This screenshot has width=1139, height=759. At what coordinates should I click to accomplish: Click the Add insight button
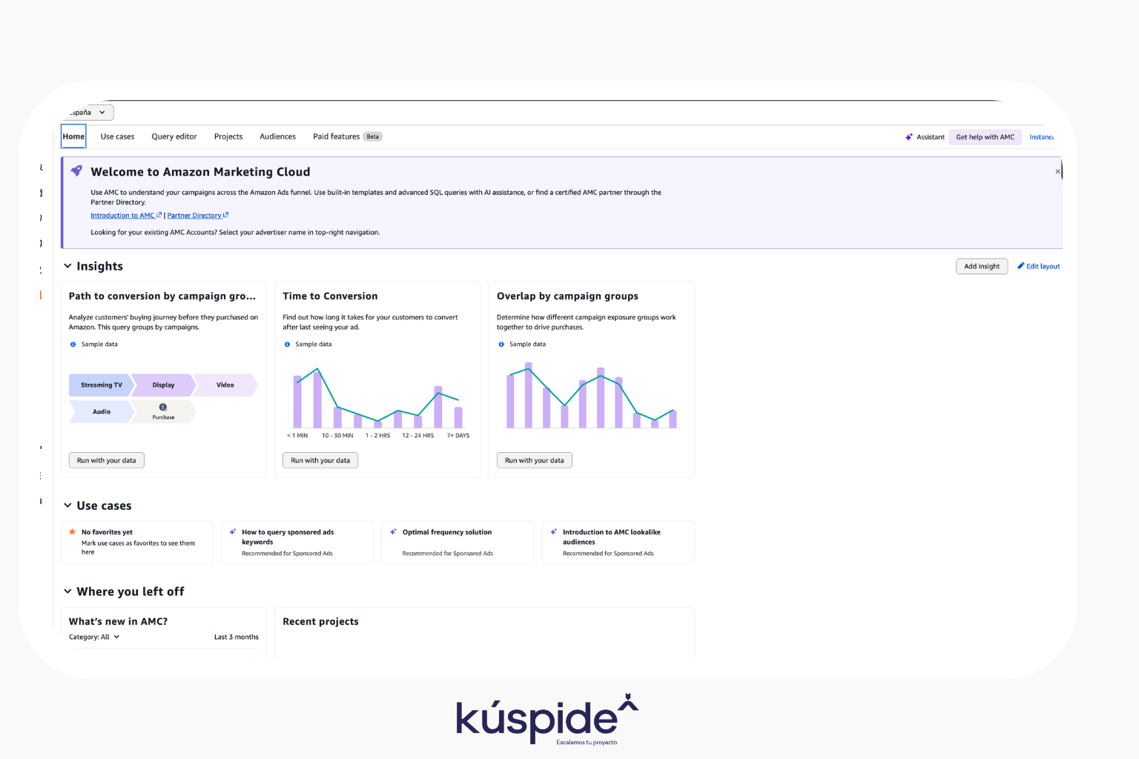pyautogui.click(x=981, y=267)
